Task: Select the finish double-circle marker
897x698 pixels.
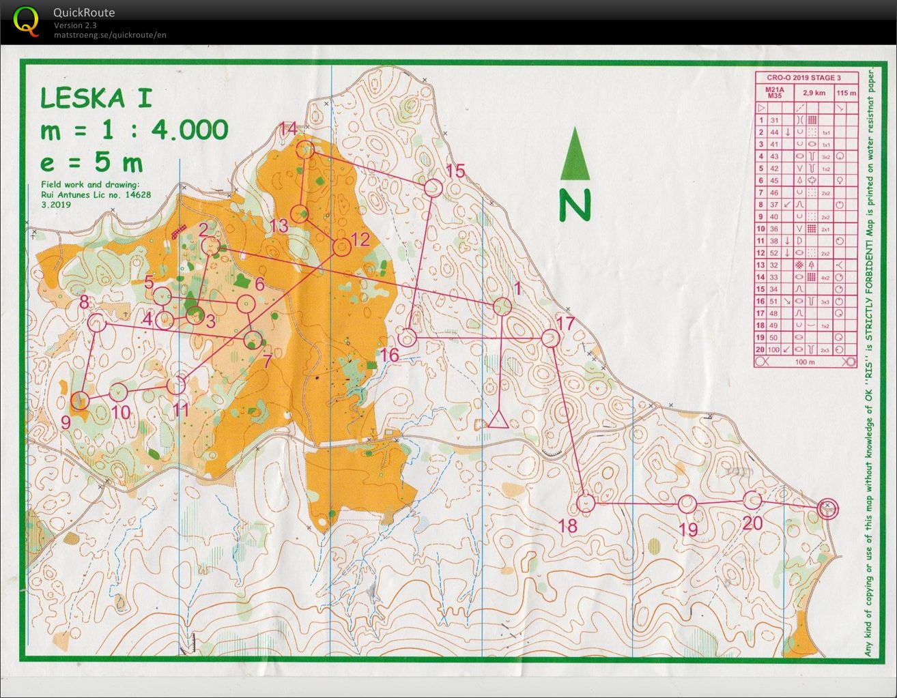Action: 827,508
